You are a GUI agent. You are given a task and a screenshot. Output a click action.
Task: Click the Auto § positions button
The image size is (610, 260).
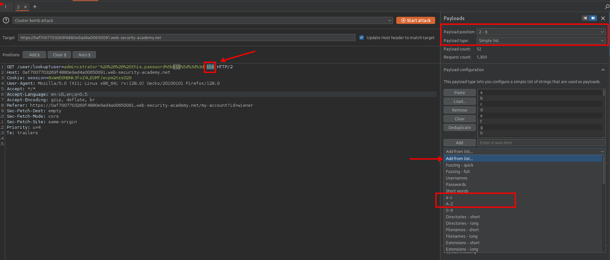[84, 55]
